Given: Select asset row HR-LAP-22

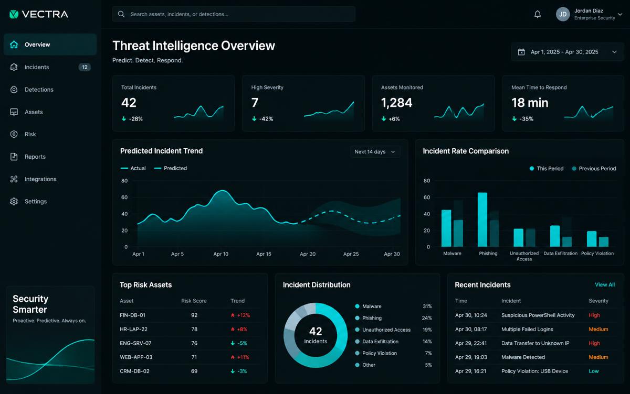Looking at the screenshot, I should pos(189,330).
